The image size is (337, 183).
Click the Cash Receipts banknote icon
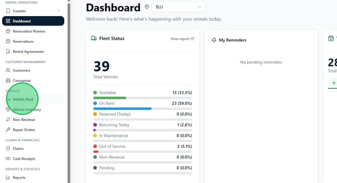click(x=8, y=158)
